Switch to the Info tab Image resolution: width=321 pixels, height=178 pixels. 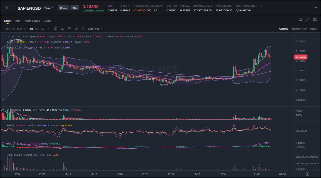click(17, 21)
